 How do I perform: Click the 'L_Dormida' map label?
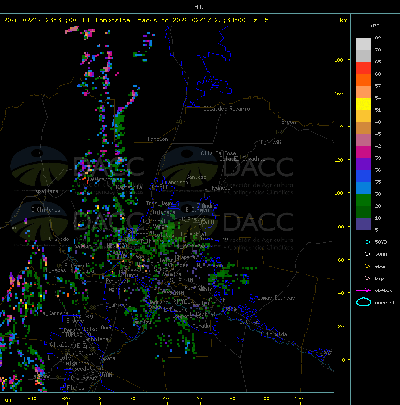(x=274, y=334)
